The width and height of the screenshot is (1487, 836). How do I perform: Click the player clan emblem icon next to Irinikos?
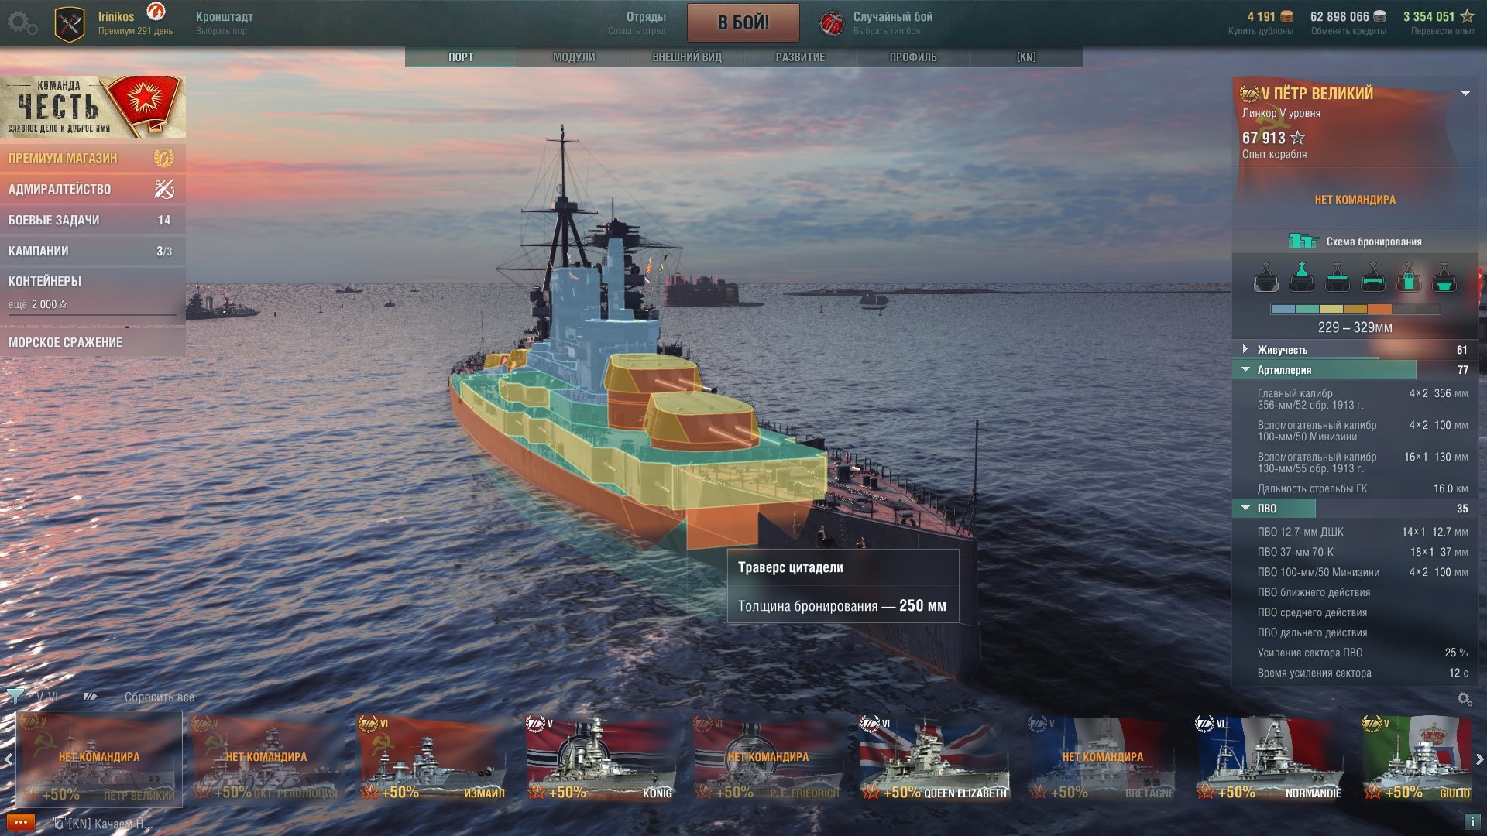point(70,24)
